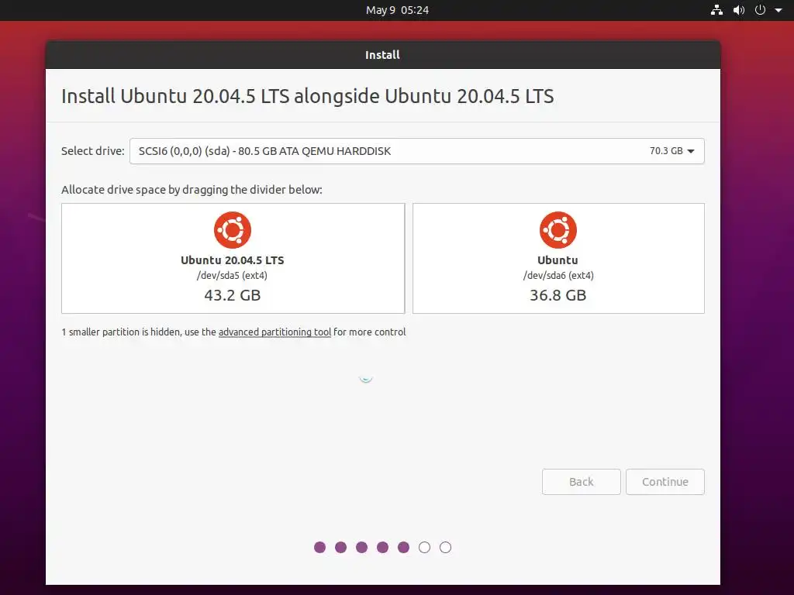
Task: Open the advanced partitioning tool link
Action: pos(274,332)
